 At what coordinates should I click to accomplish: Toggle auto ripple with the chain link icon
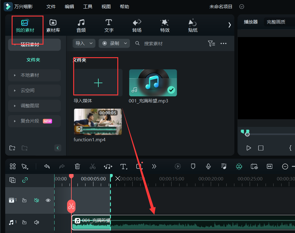point(25,180)
